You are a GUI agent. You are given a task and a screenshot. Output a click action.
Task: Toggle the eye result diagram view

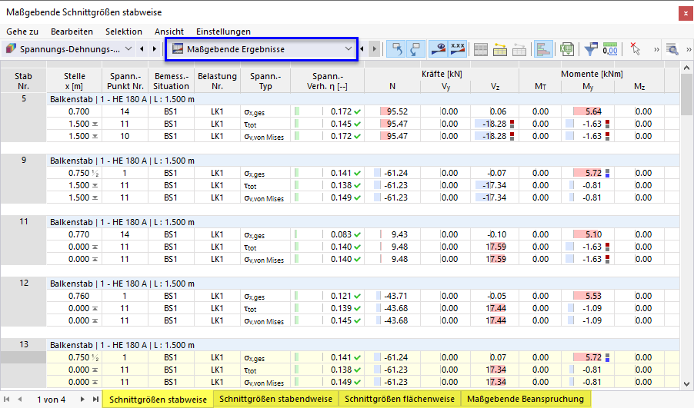pos(439,49)
